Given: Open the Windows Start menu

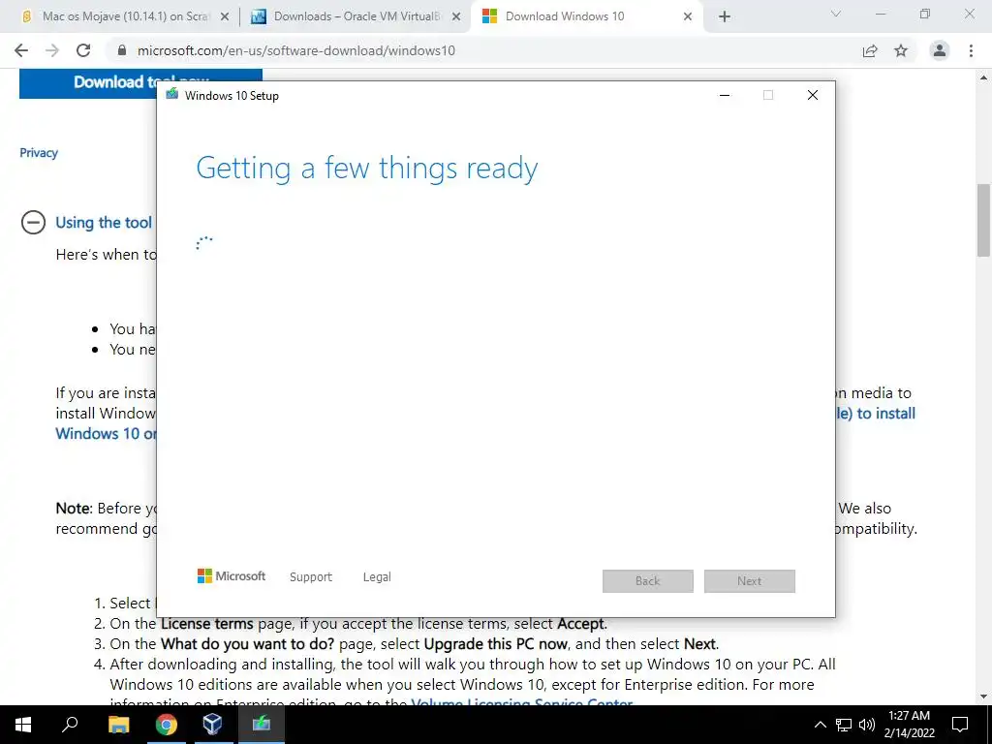Looking at the screenshot, I should [23, 725].
